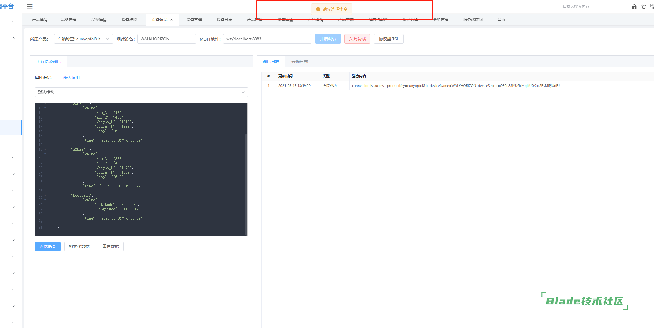654x328 pixels.
Task: Open the 物模型 TSL button
Action: pyautogui.click(x=389, y=39)
